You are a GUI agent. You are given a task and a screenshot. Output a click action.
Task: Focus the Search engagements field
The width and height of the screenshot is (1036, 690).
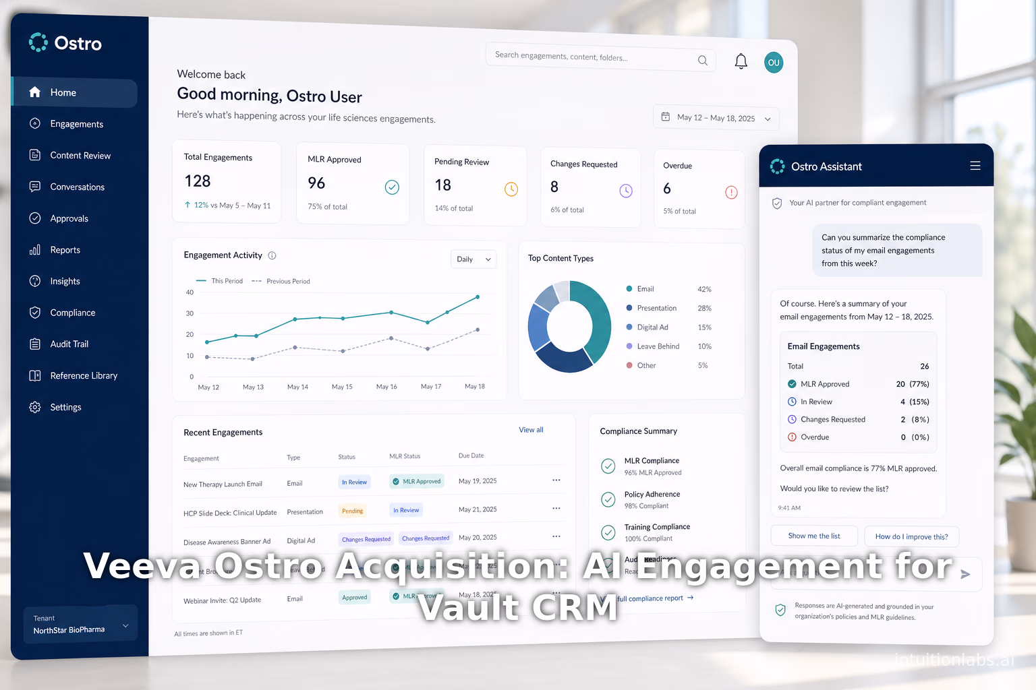(x=600, y=58)
